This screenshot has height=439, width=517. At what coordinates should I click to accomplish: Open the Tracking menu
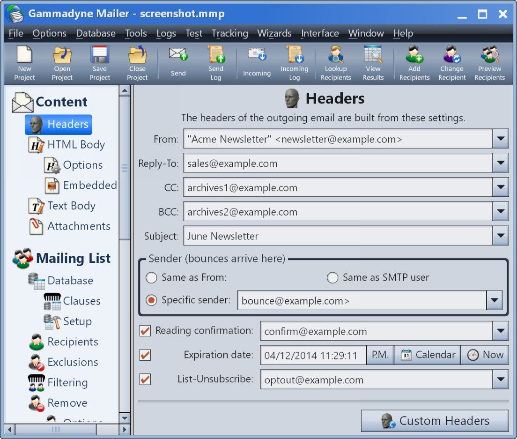(230, 33)
